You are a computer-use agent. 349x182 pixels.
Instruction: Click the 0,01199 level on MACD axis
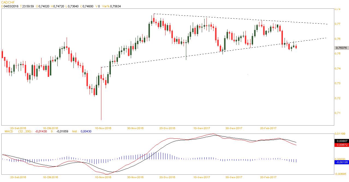(339, 134)
